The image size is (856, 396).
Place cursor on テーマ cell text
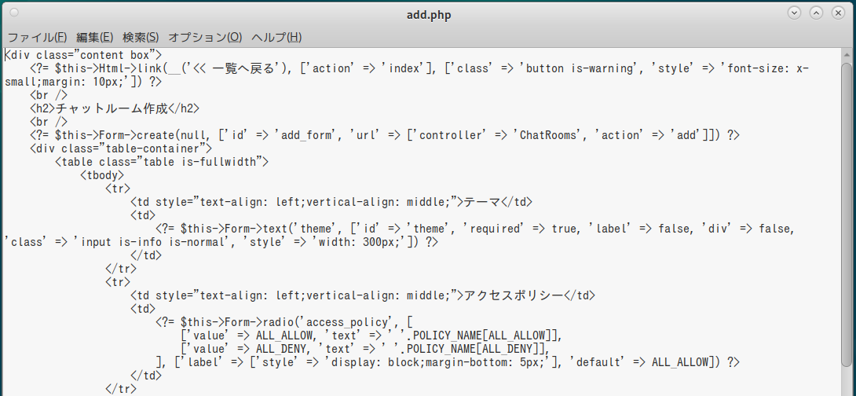pyautogui.click(x=482, y=202)
